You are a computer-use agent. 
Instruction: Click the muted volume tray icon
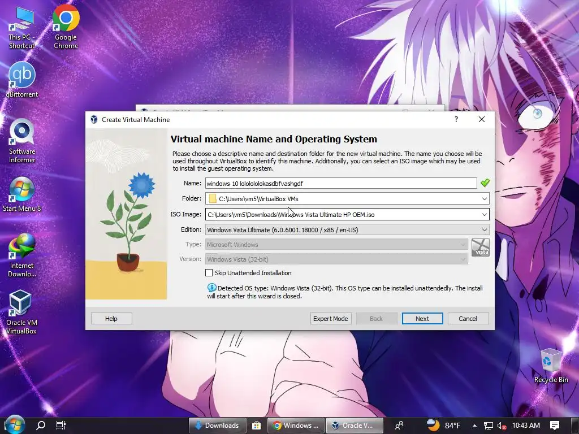point(502,426)
